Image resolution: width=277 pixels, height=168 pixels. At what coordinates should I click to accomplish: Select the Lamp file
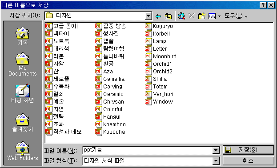coord(156,41)
